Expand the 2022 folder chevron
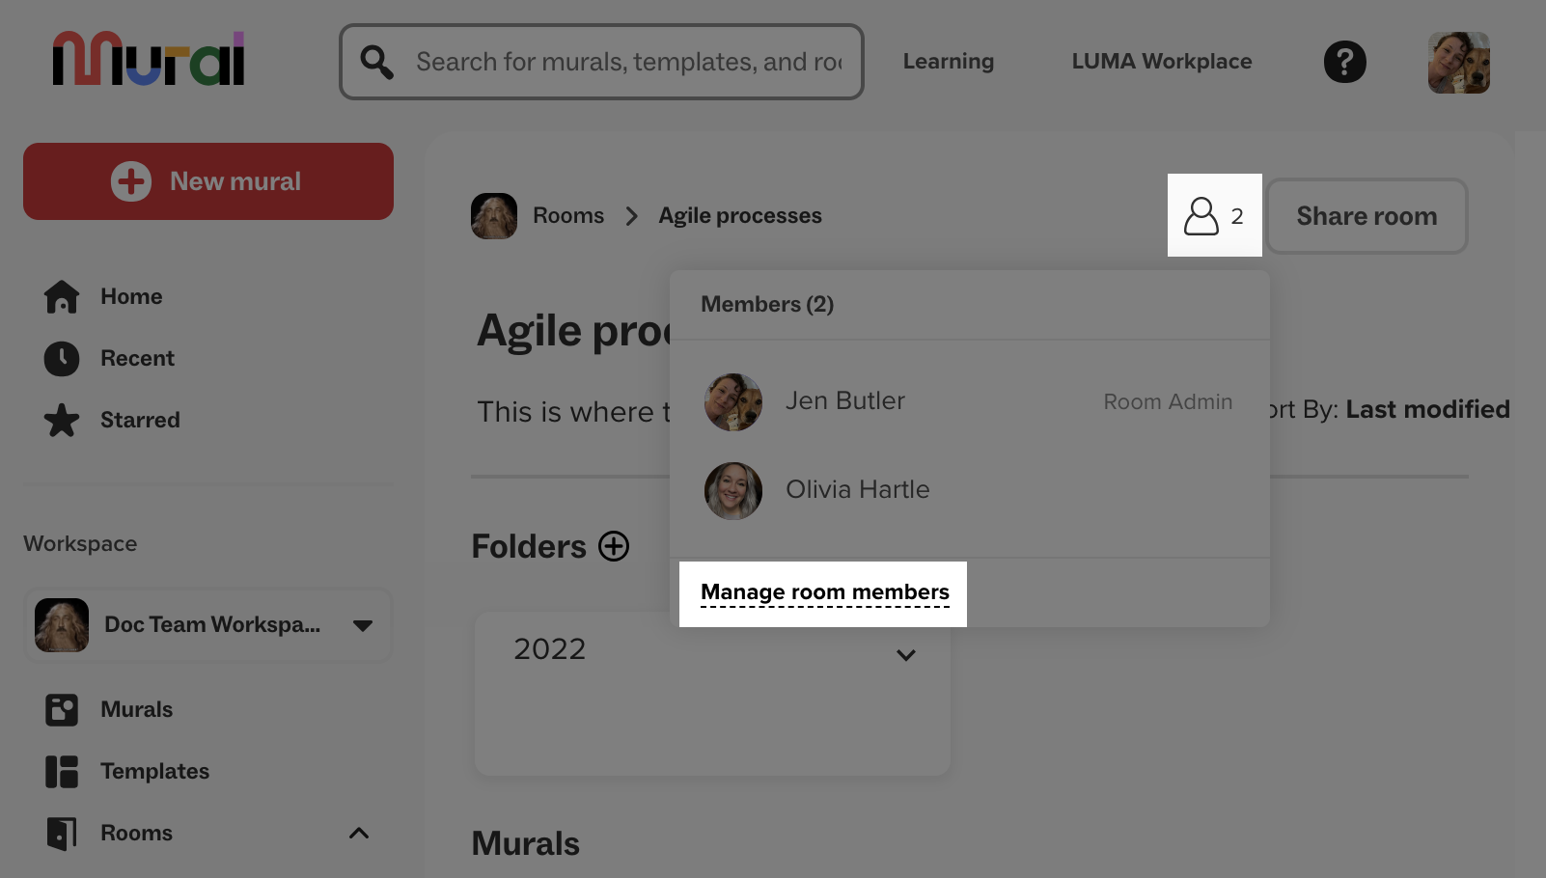 pos(905,655)
